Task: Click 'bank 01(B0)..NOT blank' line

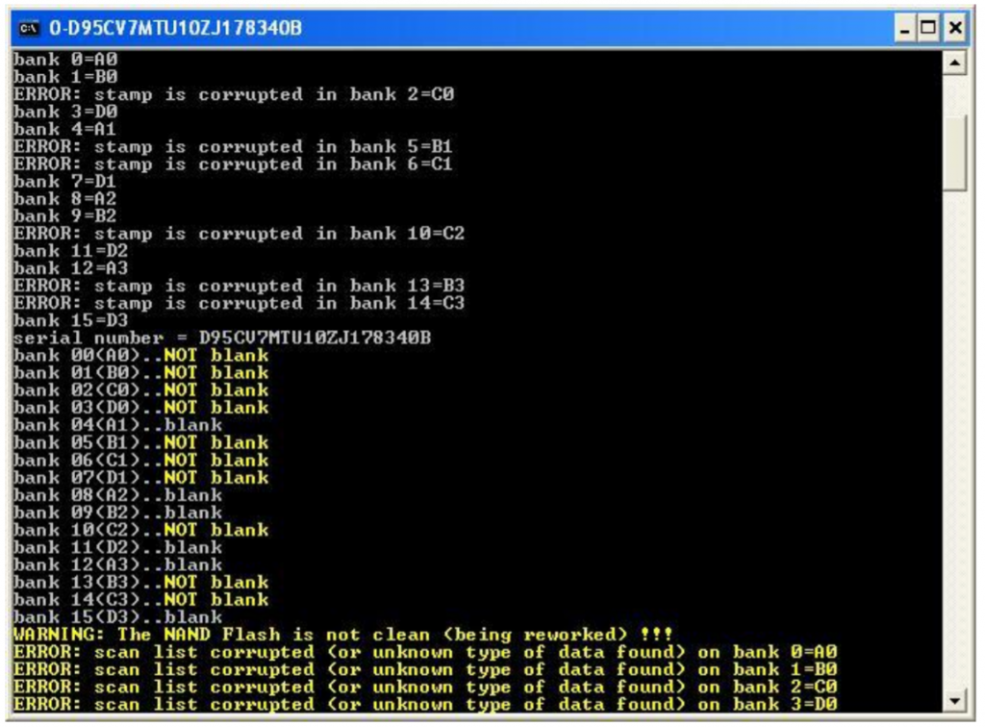Action: (141, 373)
